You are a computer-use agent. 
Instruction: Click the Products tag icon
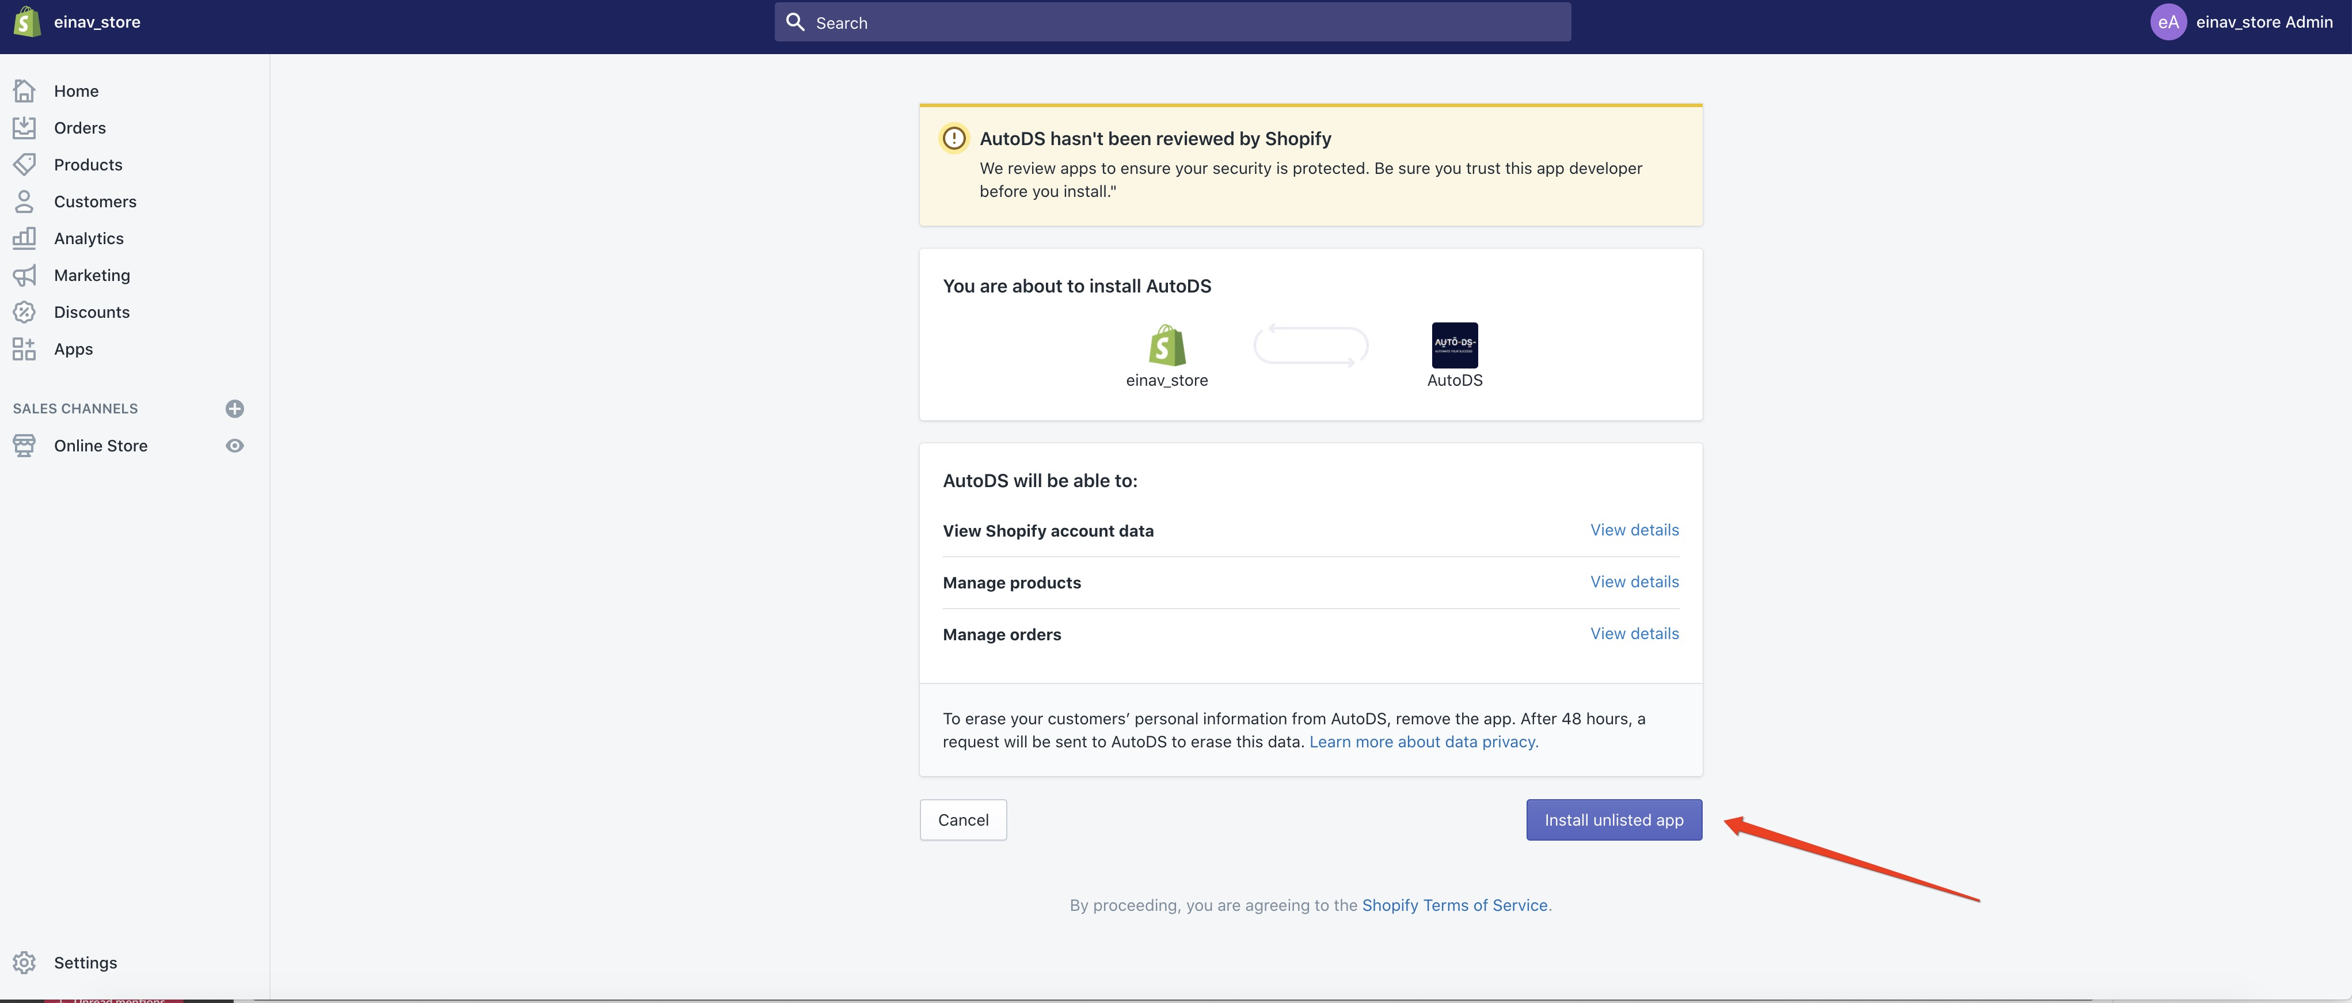pyautogui.click(x=25, y=165)
